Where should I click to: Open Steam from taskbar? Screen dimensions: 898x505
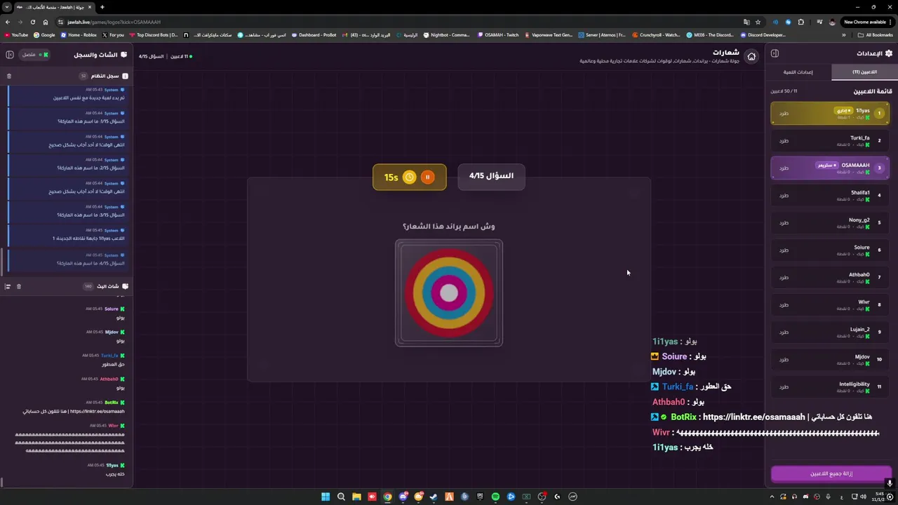434,497
